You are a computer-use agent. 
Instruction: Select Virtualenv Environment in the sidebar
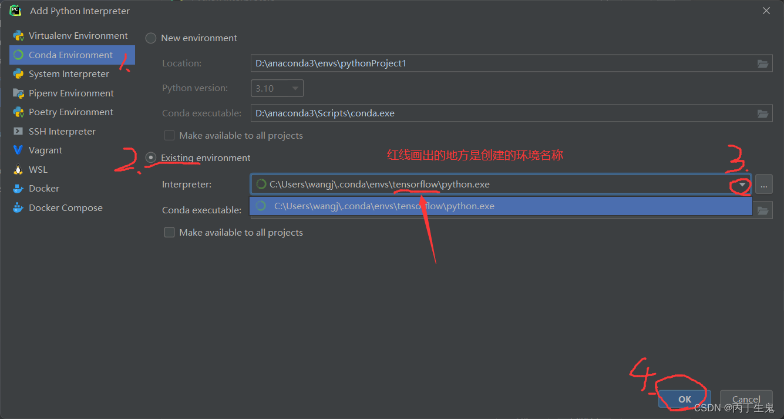[72, 36]
